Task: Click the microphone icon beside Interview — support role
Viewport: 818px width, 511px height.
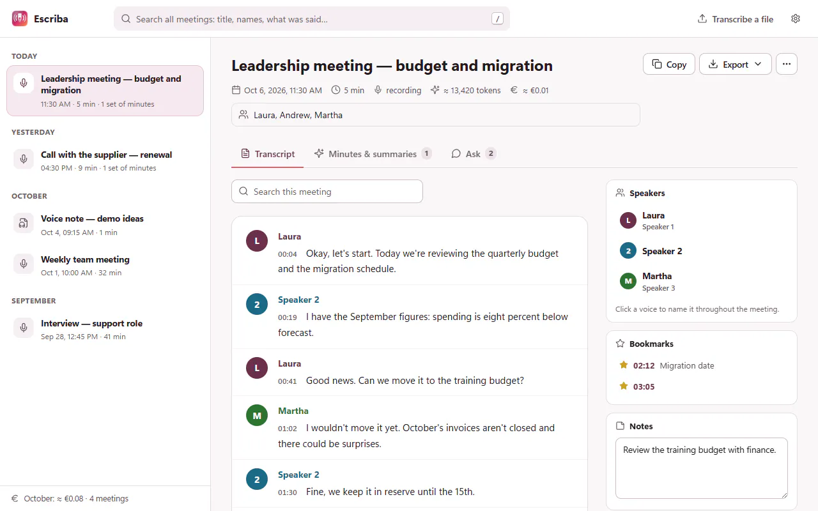Action: pos(24,328)
